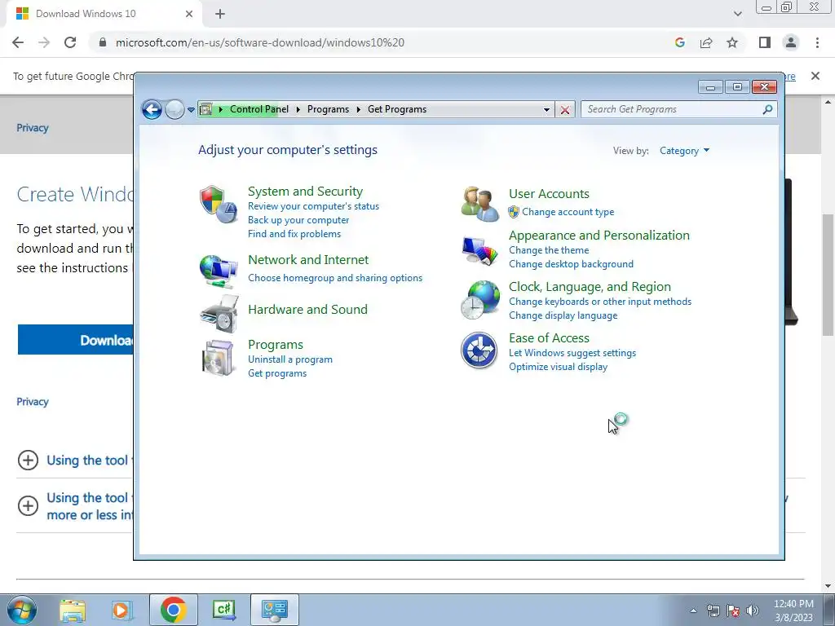Go back in Control Panel window
Viewport: 835px width, 626px height.
tap(152, 110)
